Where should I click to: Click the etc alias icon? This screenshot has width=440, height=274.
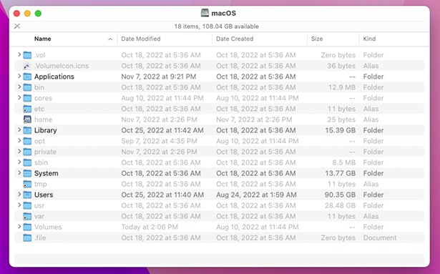pos(27,109)
